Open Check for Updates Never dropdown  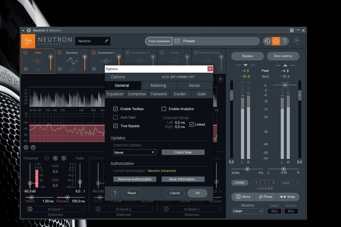[x=135, y=153]
